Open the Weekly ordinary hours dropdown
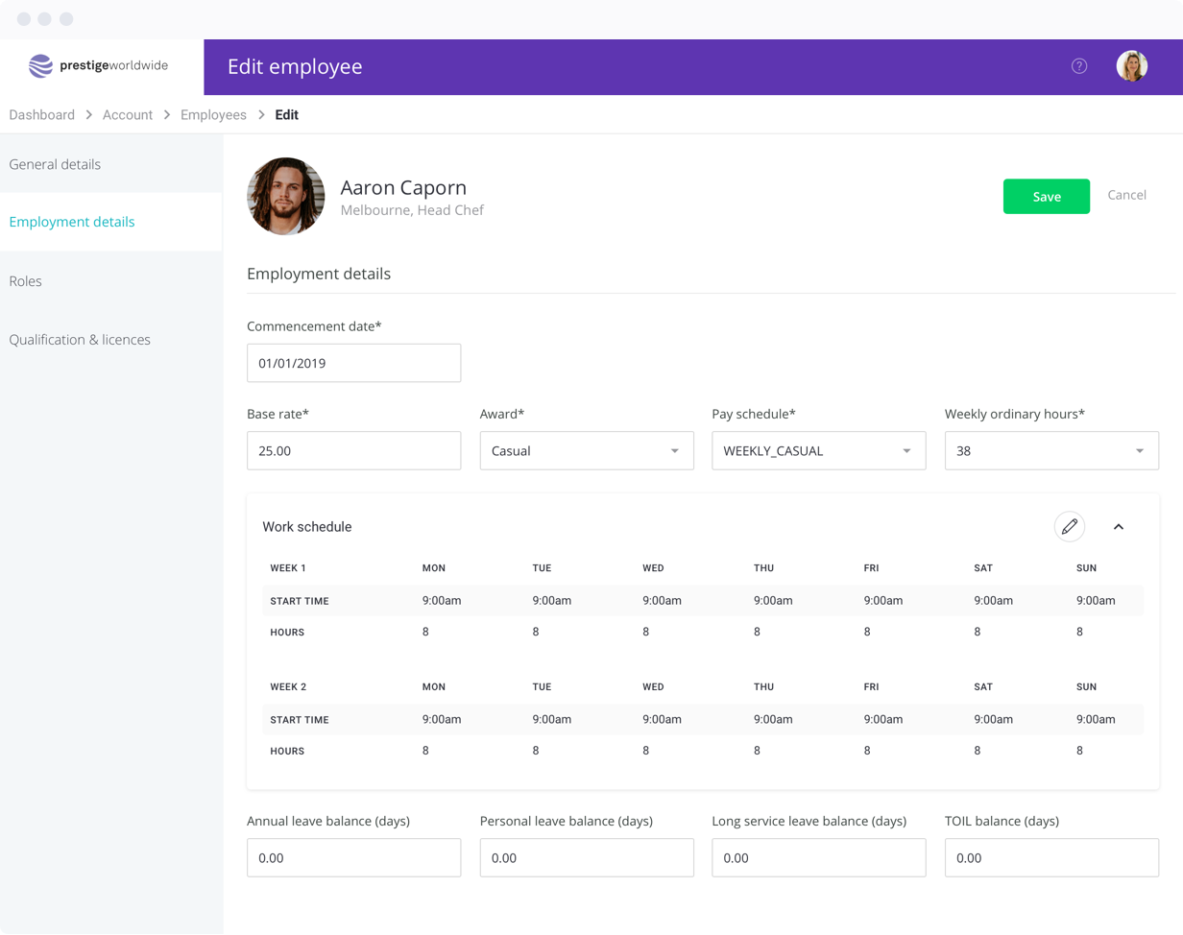Image resolution: width=1183 pixels, height=935 pixels. 1051,450
